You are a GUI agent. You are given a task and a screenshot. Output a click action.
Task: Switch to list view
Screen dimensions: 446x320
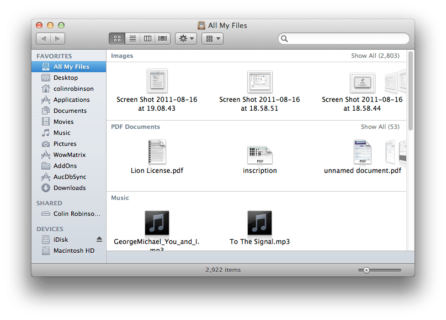pyautogui.click(x=132, y=38)
